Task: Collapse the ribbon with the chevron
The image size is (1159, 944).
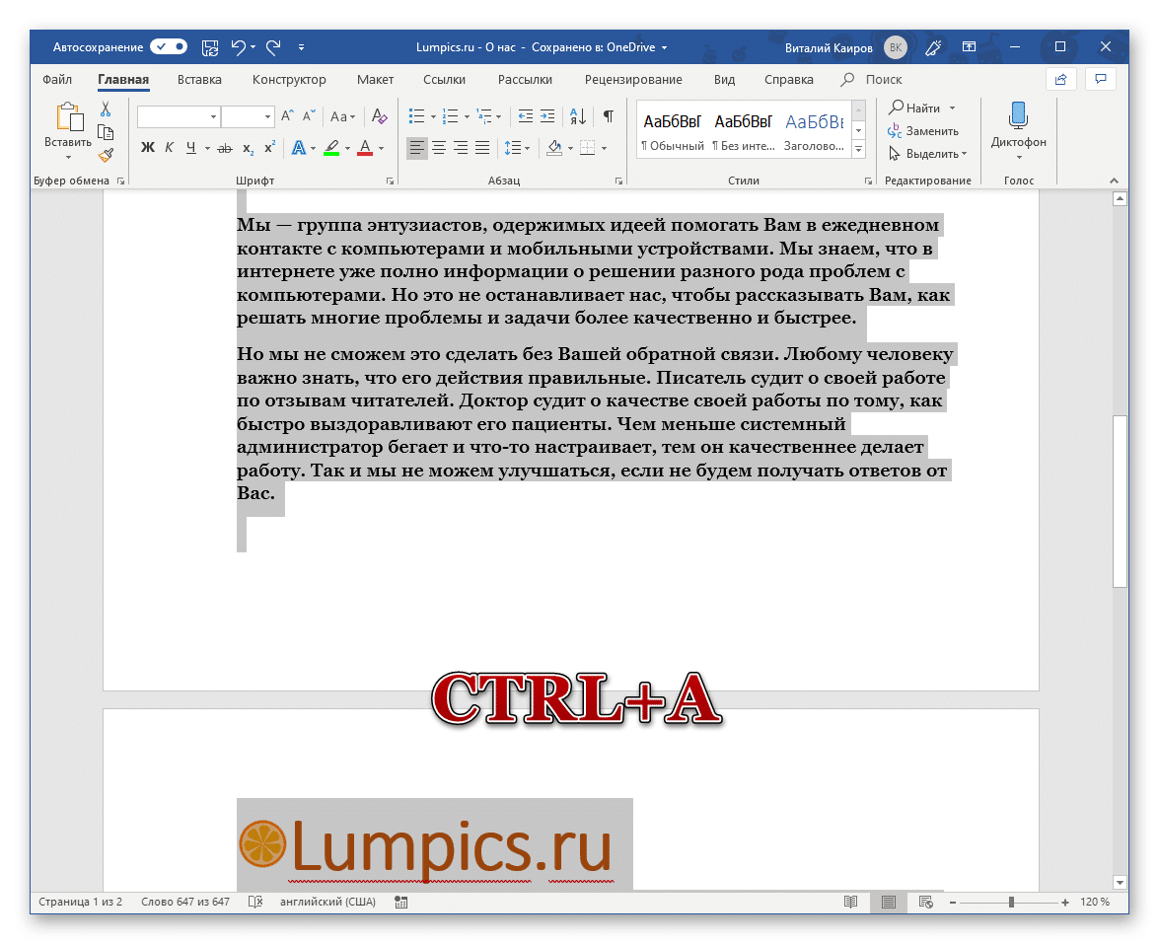Action: point(1114,181)
